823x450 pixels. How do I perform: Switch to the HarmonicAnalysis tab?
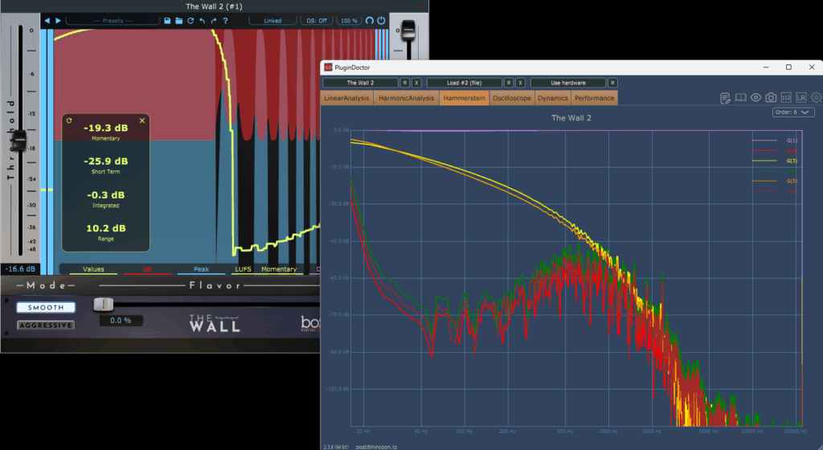click(x=406, y=98)
